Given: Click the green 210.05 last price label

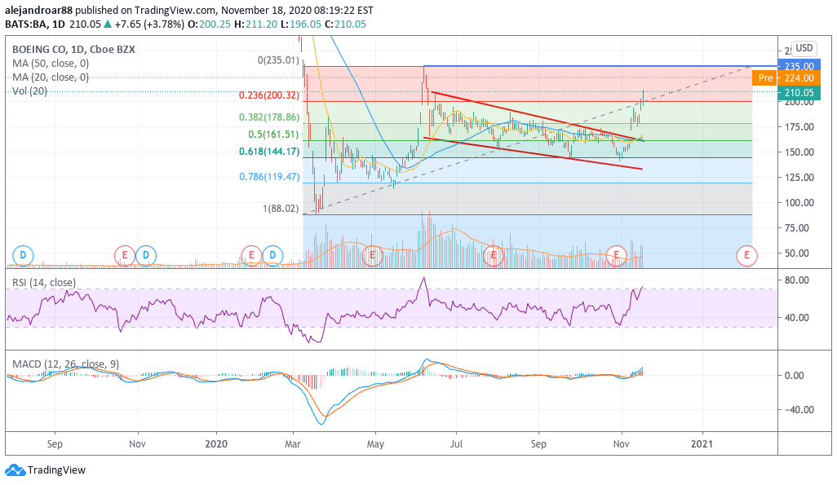Looking at the screenshot, I should [x=799, y=92].
